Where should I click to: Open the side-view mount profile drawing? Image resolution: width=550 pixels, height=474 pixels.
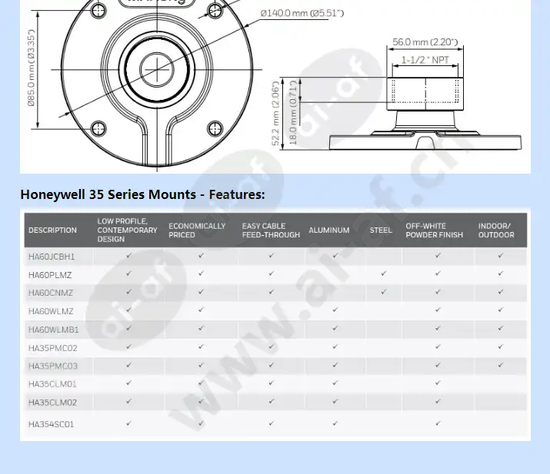click(425, 114)
